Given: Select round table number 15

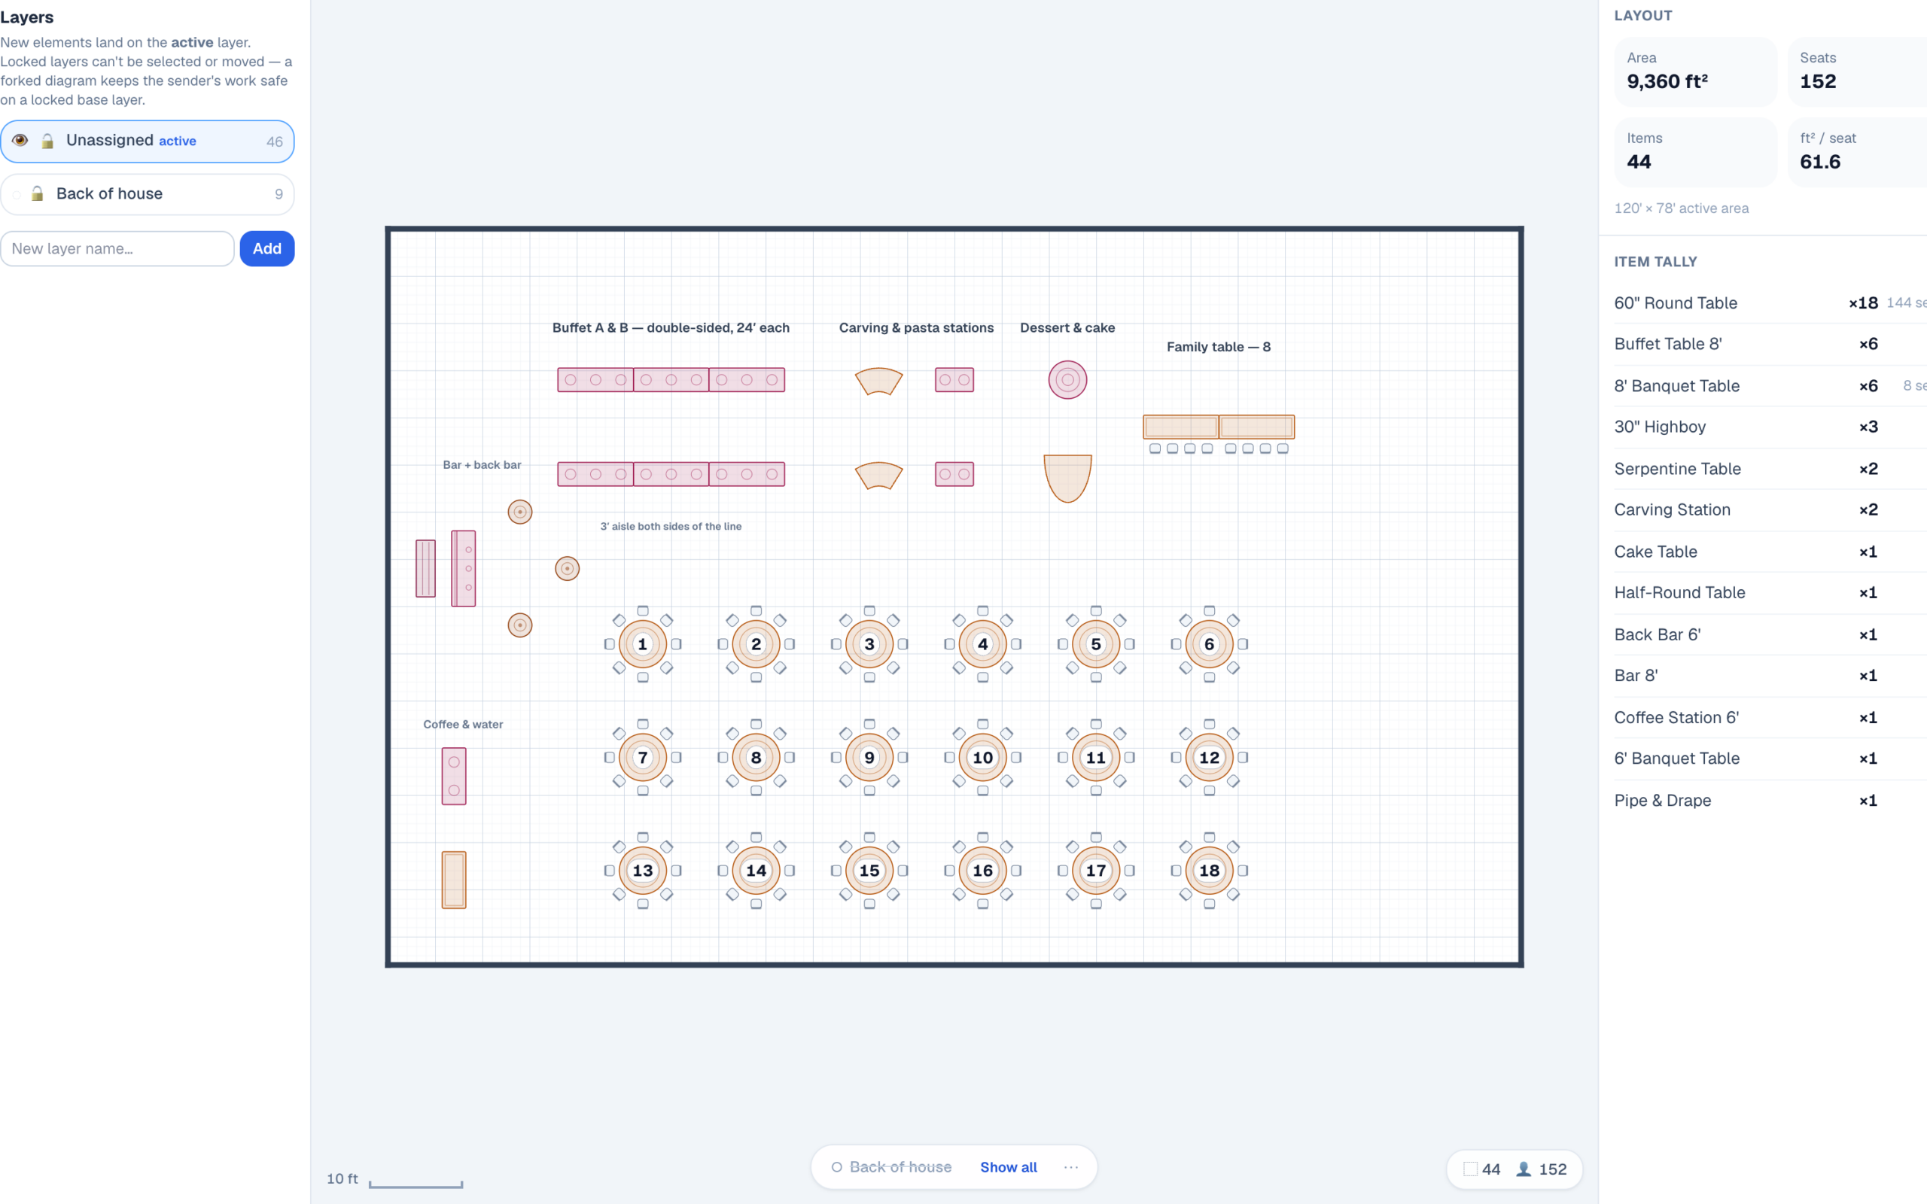Looking at the screenshot, I should (869, 871).
